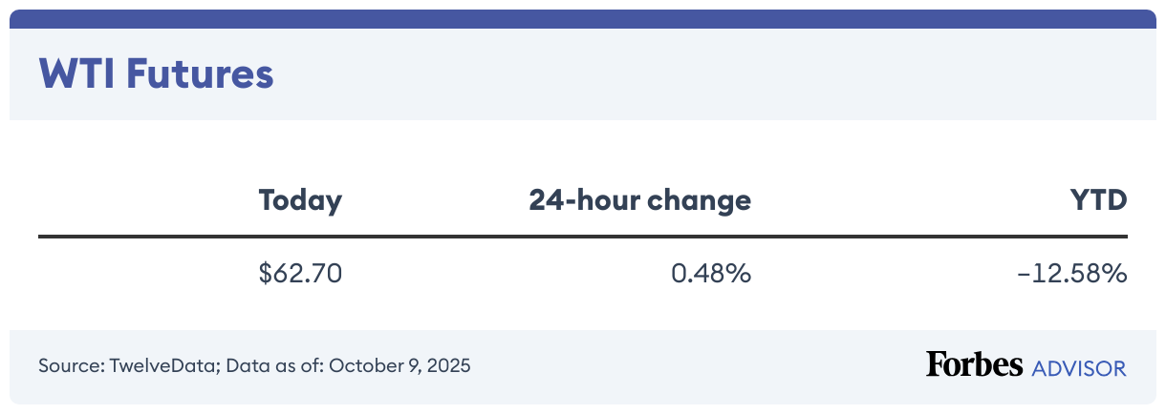This screenshot has width=1166, height=414.
Task: Select the Today column header
Action: point(300,201)
